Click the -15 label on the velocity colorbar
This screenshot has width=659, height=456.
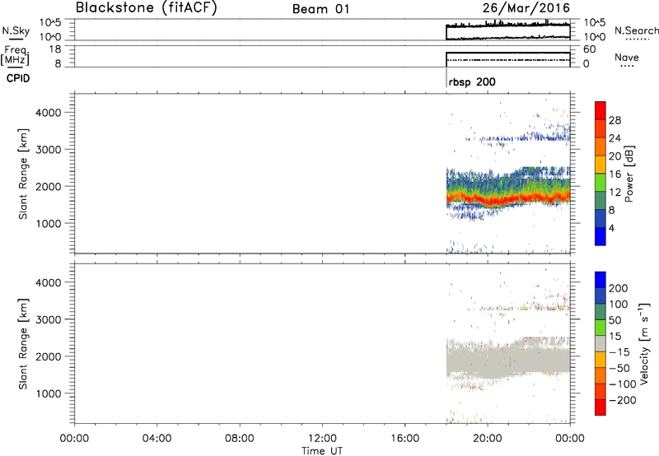click(619, 352)
